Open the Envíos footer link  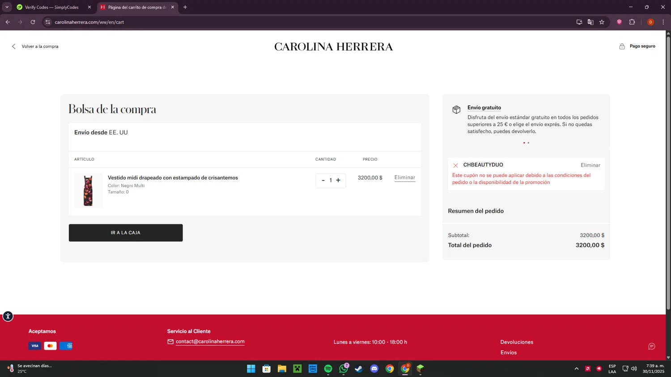509,352
